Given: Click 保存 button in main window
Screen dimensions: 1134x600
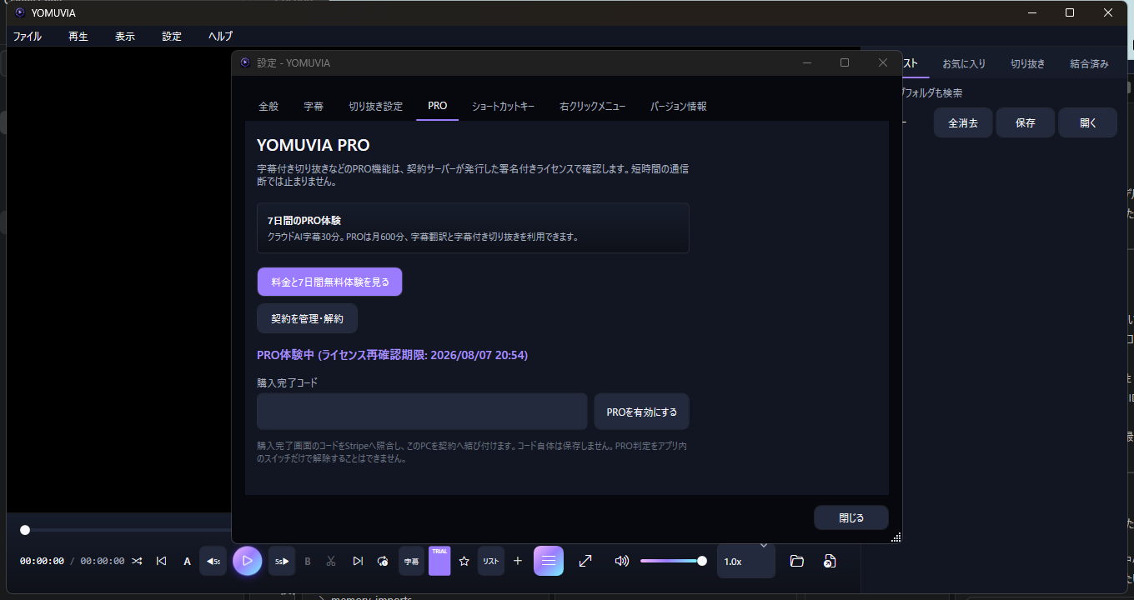Looking at the screenshot, I should click(1026, 122).
